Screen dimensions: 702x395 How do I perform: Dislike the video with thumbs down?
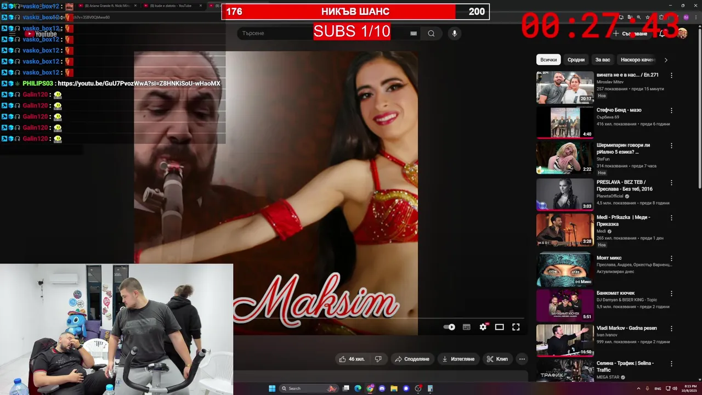378,359
